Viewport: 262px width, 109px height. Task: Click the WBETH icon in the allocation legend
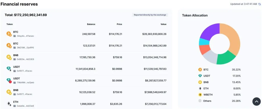(200, 94)
